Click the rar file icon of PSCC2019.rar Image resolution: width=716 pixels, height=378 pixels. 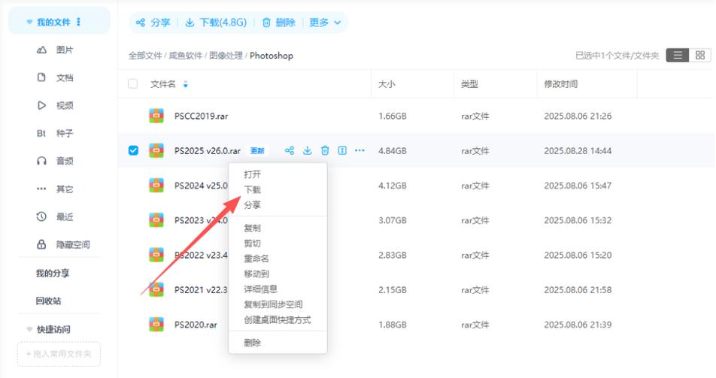156,116
